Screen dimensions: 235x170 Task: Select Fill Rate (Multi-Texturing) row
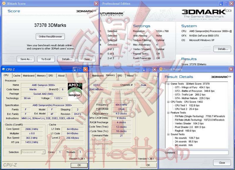[200, 120]
